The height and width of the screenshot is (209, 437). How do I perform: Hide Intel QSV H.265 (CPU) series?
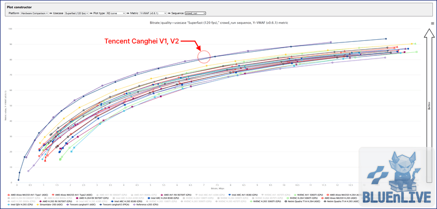point(20,204)
